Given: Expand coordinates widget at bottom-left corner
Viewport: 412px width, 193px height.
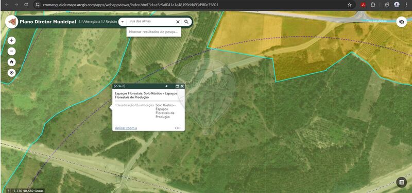Looking at the screenshot, I should point(8,190).
